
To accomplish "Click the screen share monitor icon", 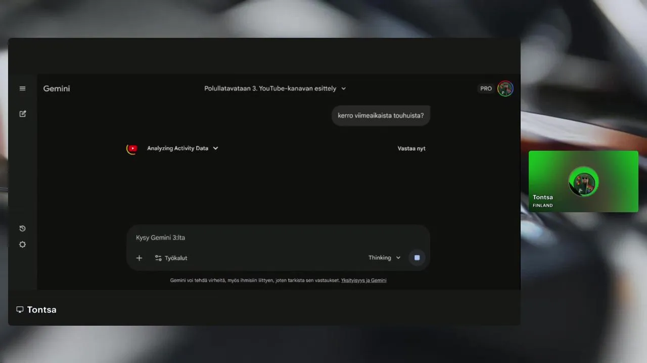I will tap(20, 310).
